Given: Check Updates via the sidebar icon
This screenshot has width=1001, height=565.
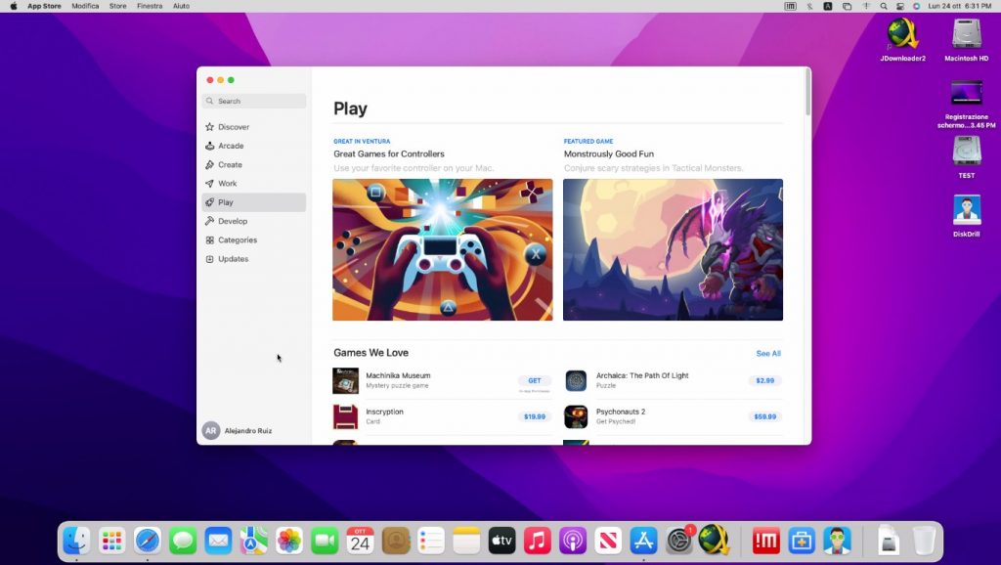Looking at the screenshot, I should (231, 259).
